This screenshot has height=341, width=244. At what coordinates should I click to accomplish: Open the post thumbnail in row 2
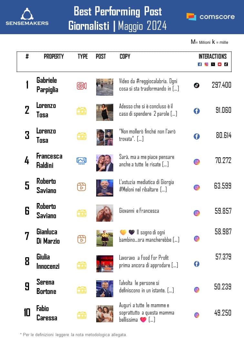[x=105, y=112]
